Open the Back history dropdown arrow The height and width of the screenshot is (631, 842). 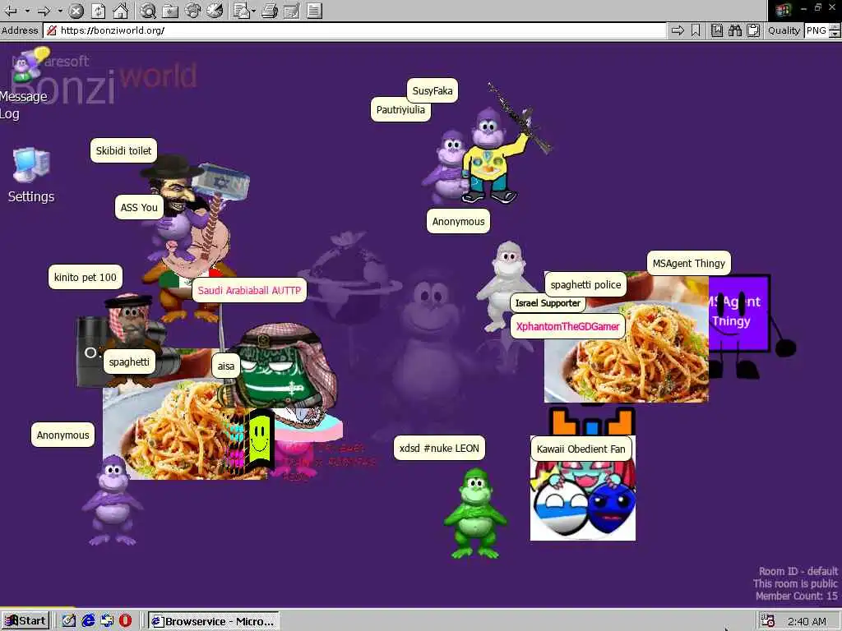coord(27,10)
